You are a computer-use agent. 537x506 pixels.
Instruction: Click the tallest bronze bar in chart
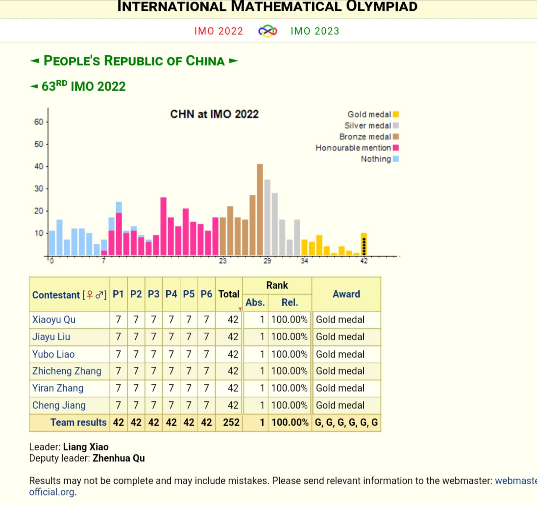click(260, 210)
